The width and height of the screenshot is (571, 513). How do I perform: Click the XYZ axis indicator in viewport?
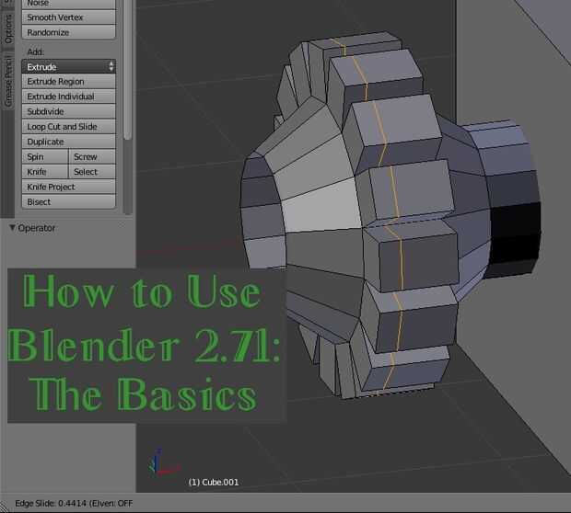[x=163, y=462]
